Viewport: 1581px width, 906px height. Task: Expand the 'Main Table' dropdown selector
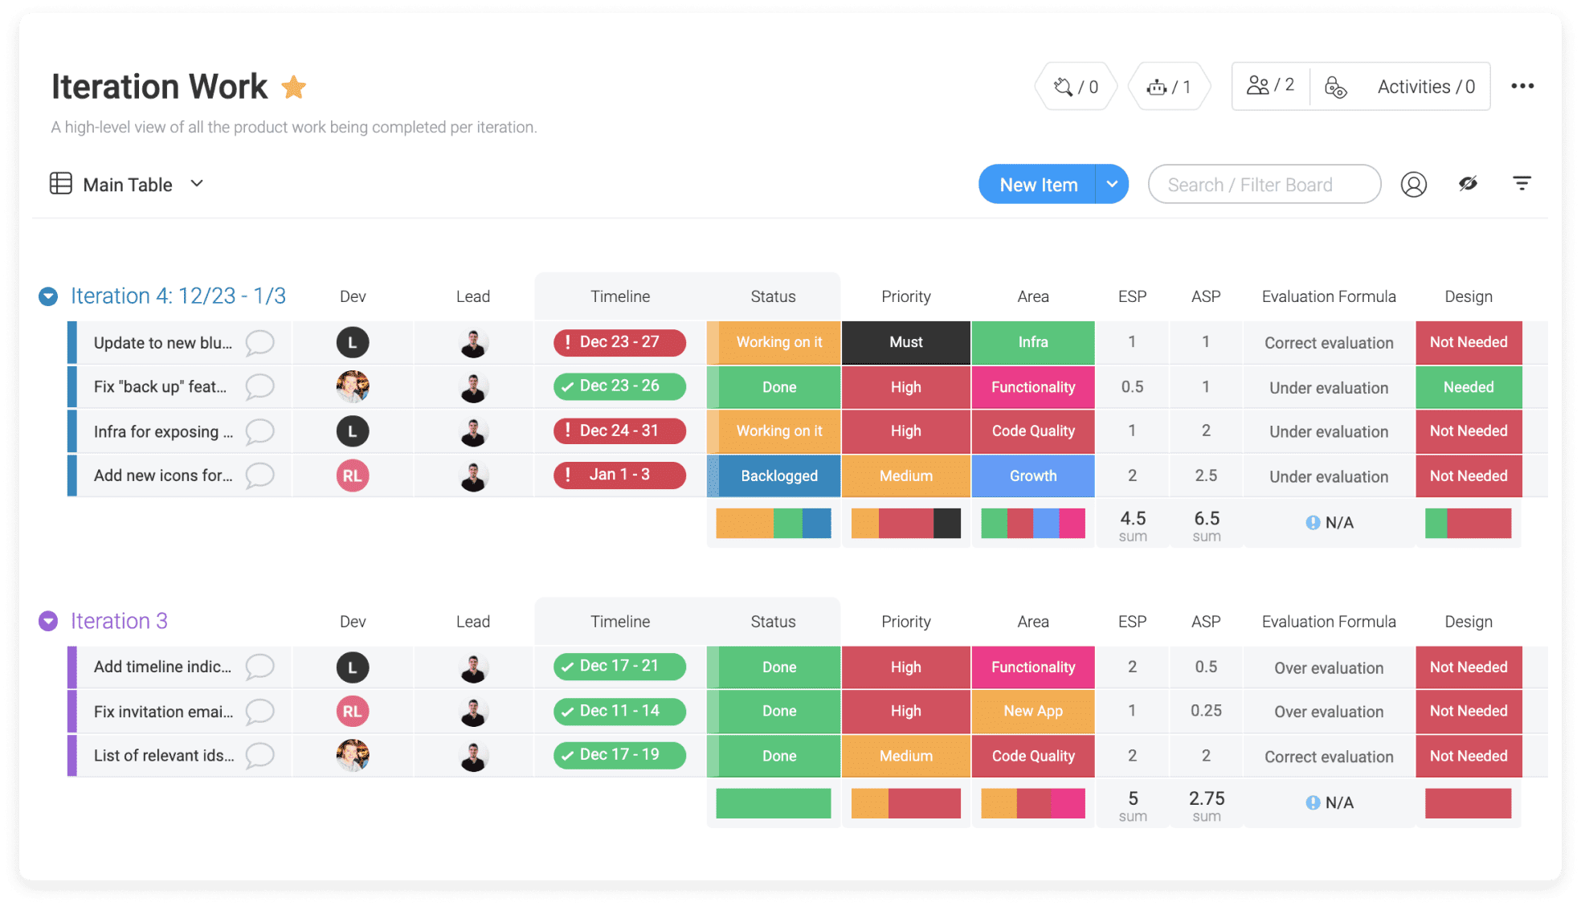tap(197, 183)
